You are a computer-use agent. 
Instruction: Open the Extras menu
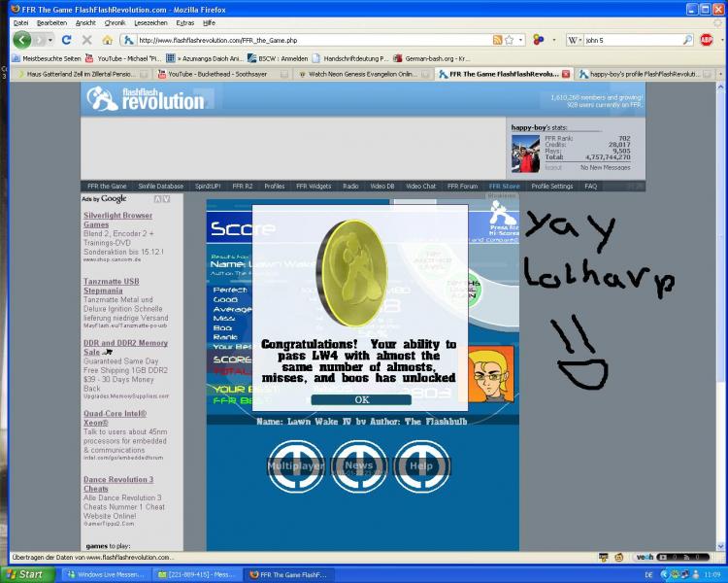[185, 22]
